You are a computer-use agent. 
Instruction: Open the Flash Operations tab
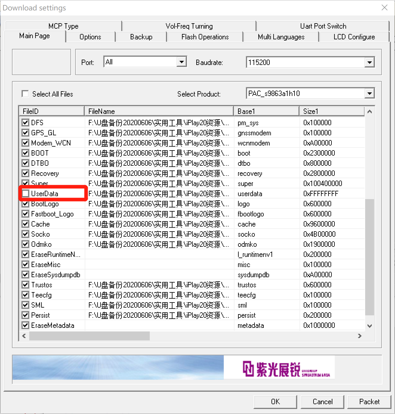205,37
